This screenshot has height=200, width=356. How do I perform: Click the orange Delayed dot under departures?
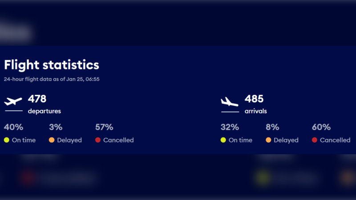point(52,140)
